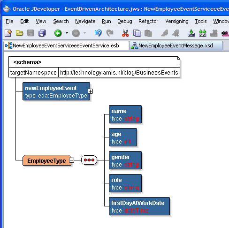
Task: Click the targetNamespace value field
Action: coord(119,73)
